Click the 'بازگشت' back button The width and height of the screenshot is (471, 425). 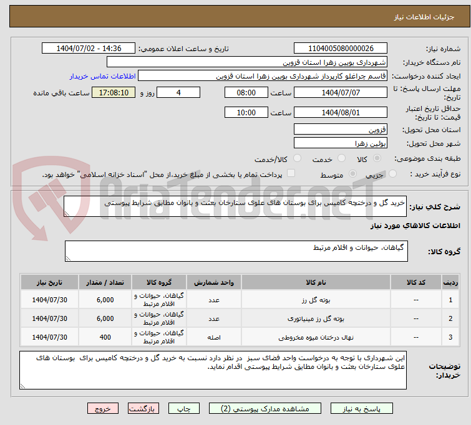tap(144, 409)
